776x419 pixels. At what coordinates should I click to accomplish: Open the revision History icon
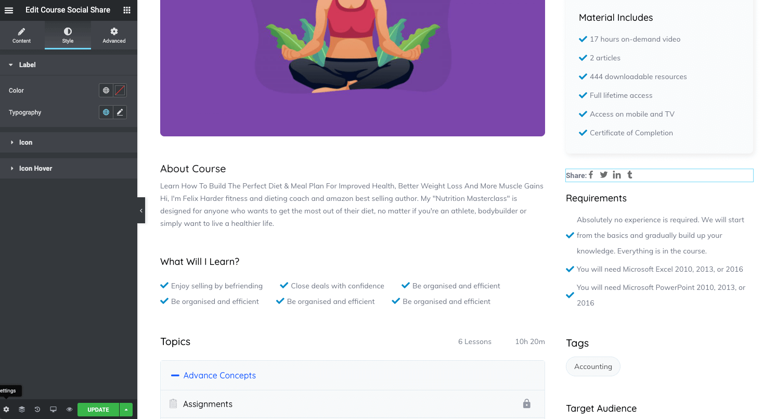click(x=37, y=410)
